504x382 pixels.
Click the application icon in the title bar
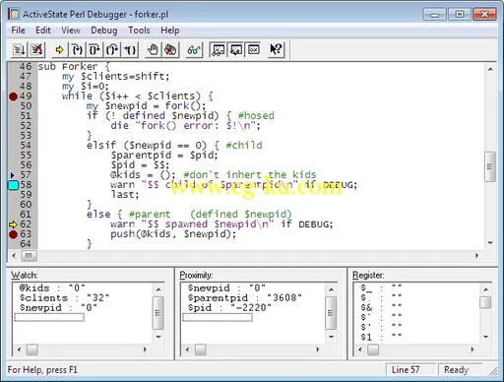(x=14, y=14)
